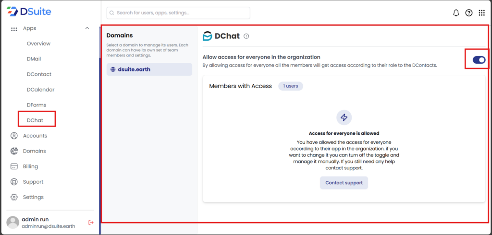Click the red logout icon
The height and width of the screenshot is (235, 492).
click(91, 222)
